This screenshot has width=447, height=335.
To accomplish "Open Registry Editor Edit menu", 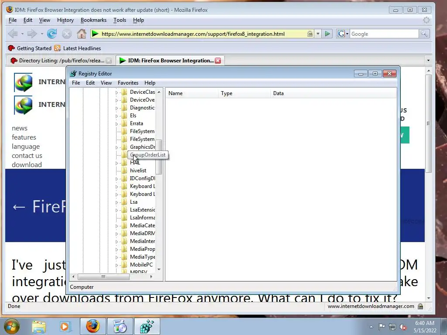I will (90, 82).
